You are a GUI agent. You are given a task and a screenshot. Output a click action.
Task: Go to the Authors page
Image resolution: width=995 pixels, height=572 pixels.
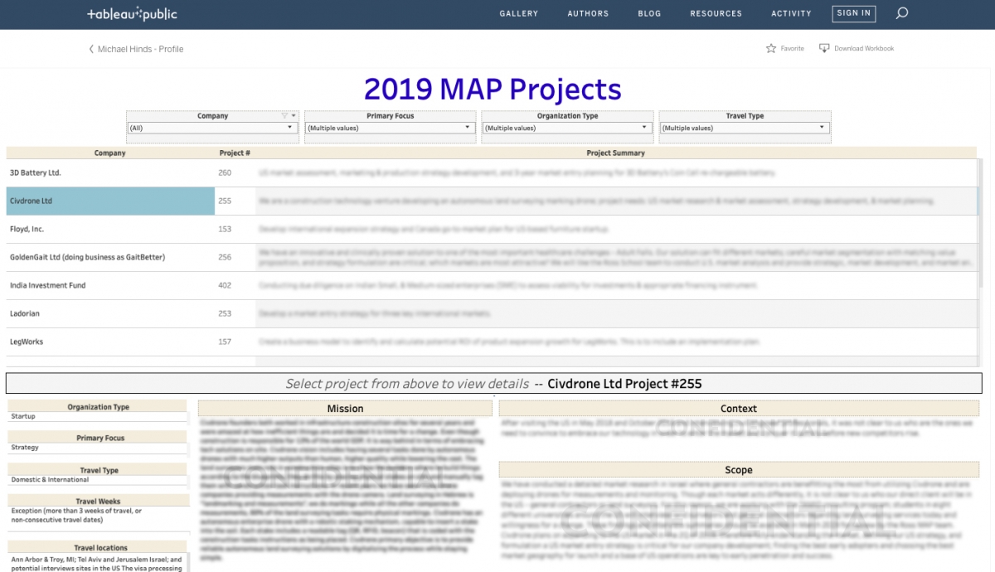tap(588, 14)
